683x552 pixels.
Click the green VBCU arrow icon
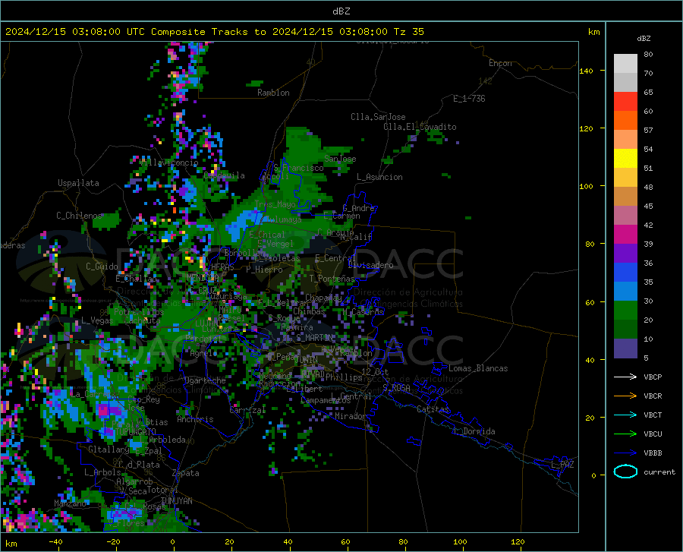coord(625,434)
